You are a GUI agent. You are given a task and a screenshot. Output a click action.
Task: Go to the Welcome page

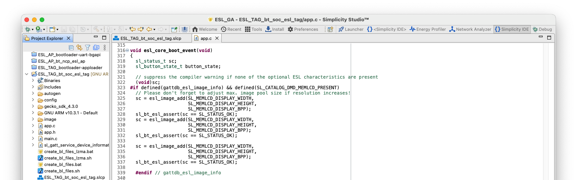(204, 29)
